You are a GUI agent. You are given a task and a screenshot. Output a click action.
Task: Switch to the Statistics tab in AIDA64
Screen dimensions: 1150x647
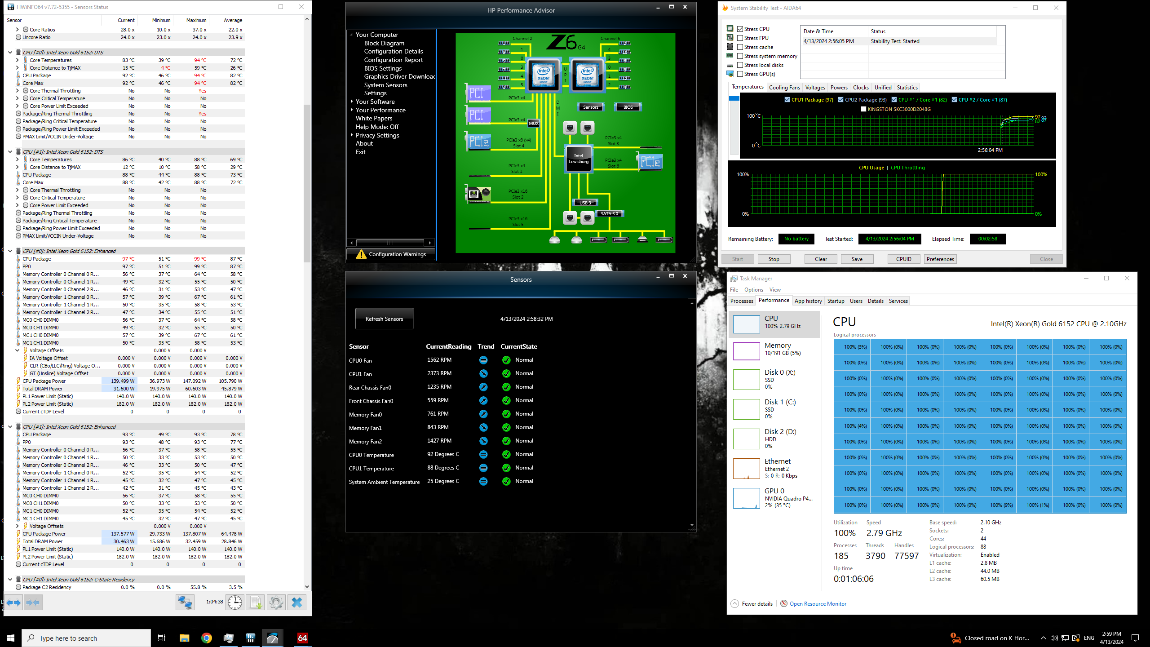[x=907, y=87]
